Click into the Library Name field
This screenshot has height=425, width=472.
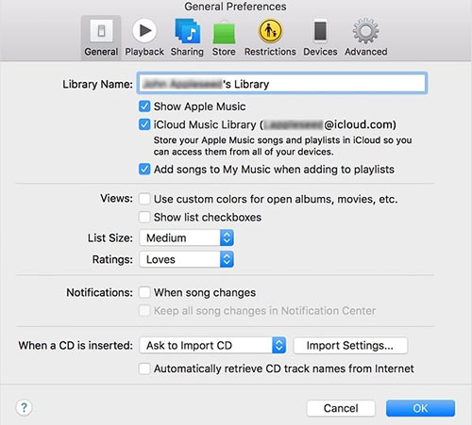point(282,83)
